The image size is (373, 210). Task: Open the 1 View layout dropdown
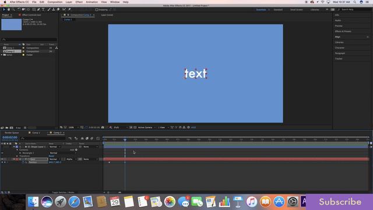[x=163, y=127]
